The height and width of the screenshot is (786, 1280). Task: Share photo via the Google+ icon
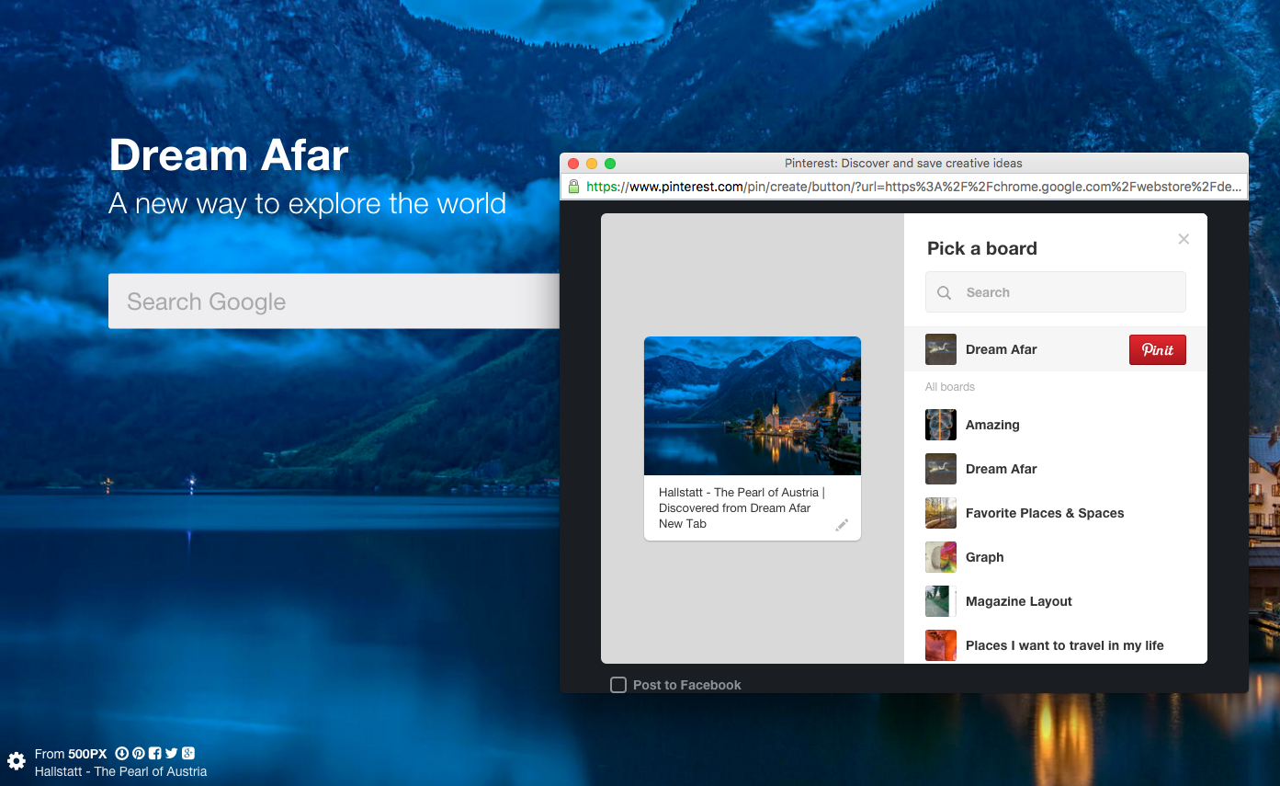(x=187, y=753)
